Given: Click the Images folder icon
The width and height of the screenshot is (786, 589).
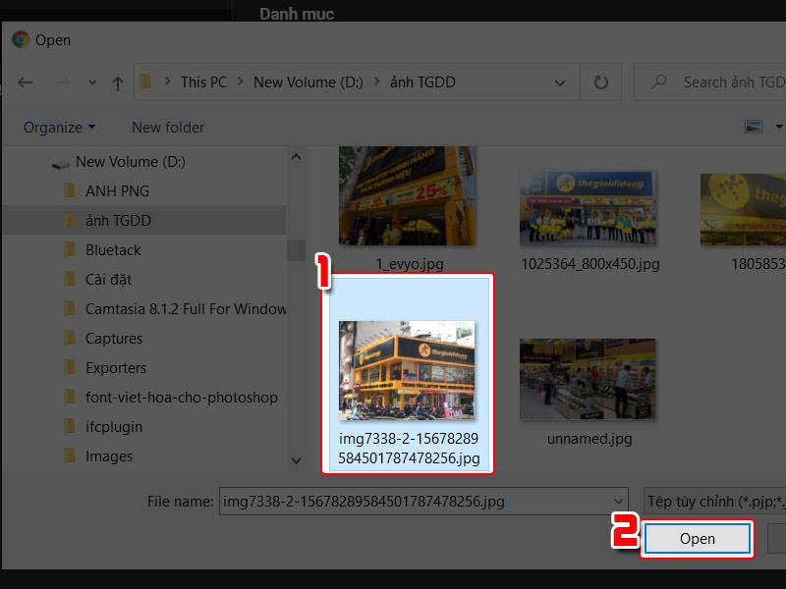Looking at the screenshot, I should click(x=70, y=456).
